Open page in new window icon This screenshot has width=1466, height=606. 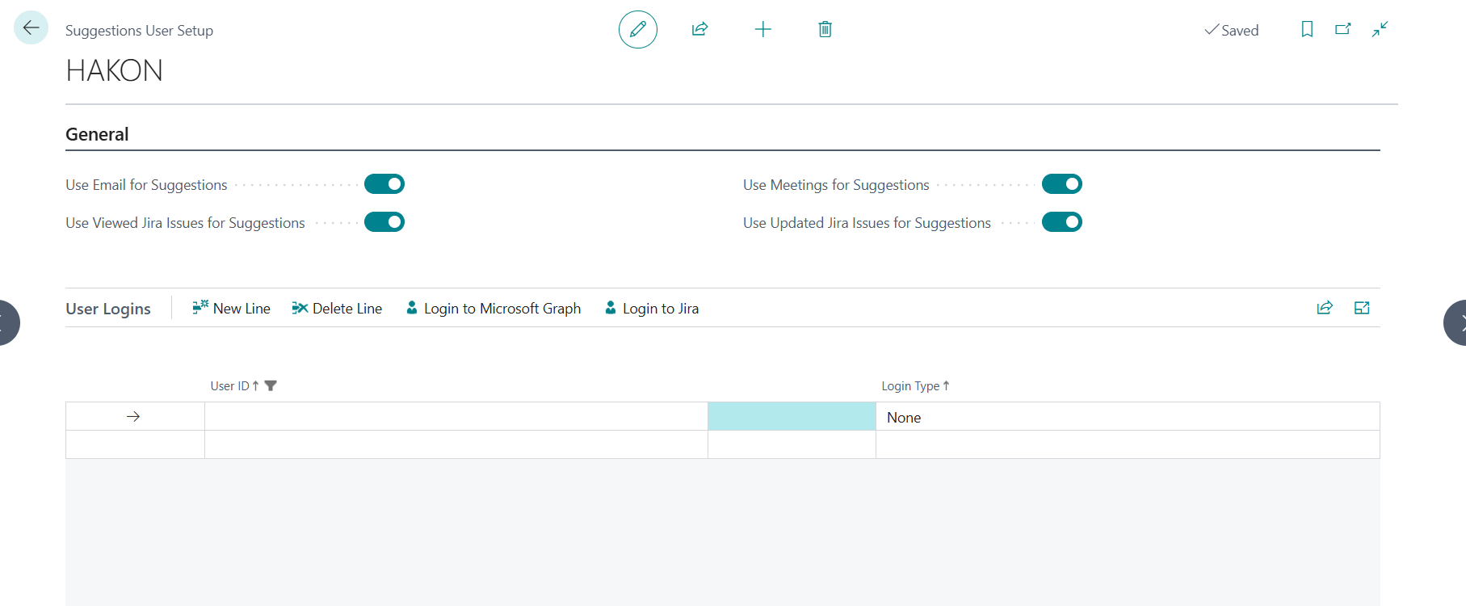[1343, 30]
